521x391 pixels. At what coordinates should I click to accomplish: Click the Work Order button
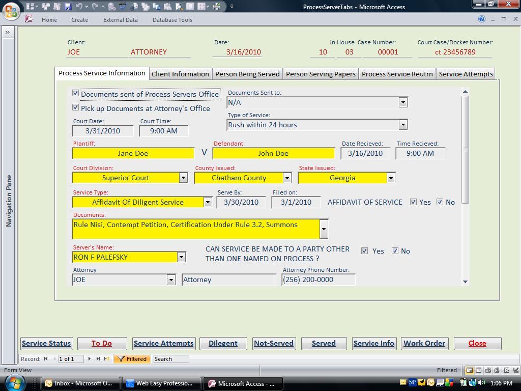pos(424,343)
